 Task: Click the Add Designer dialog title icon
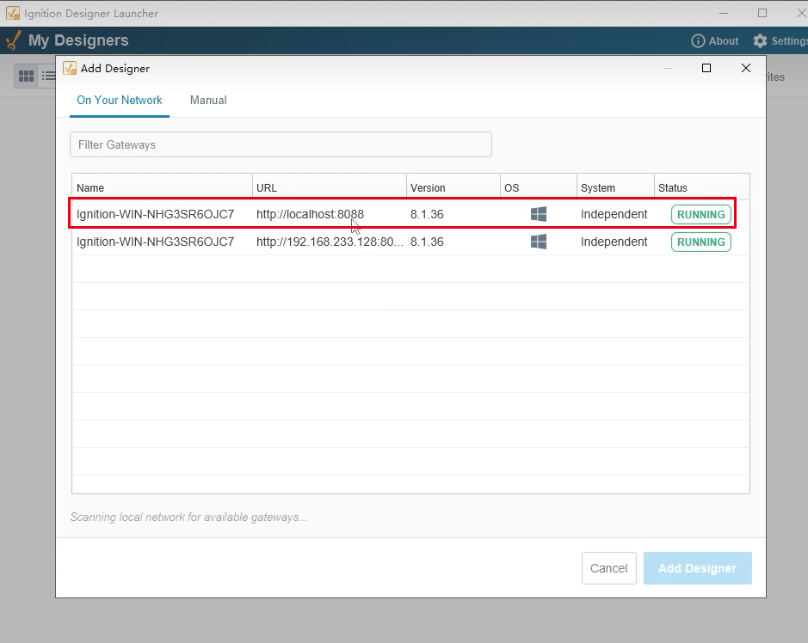point(70,68)
